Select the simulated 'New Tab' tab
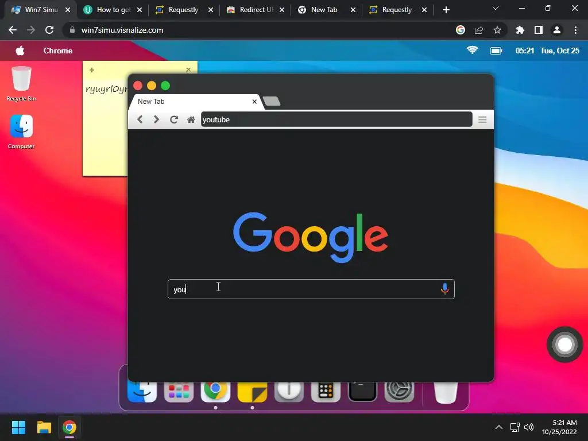 195,102
